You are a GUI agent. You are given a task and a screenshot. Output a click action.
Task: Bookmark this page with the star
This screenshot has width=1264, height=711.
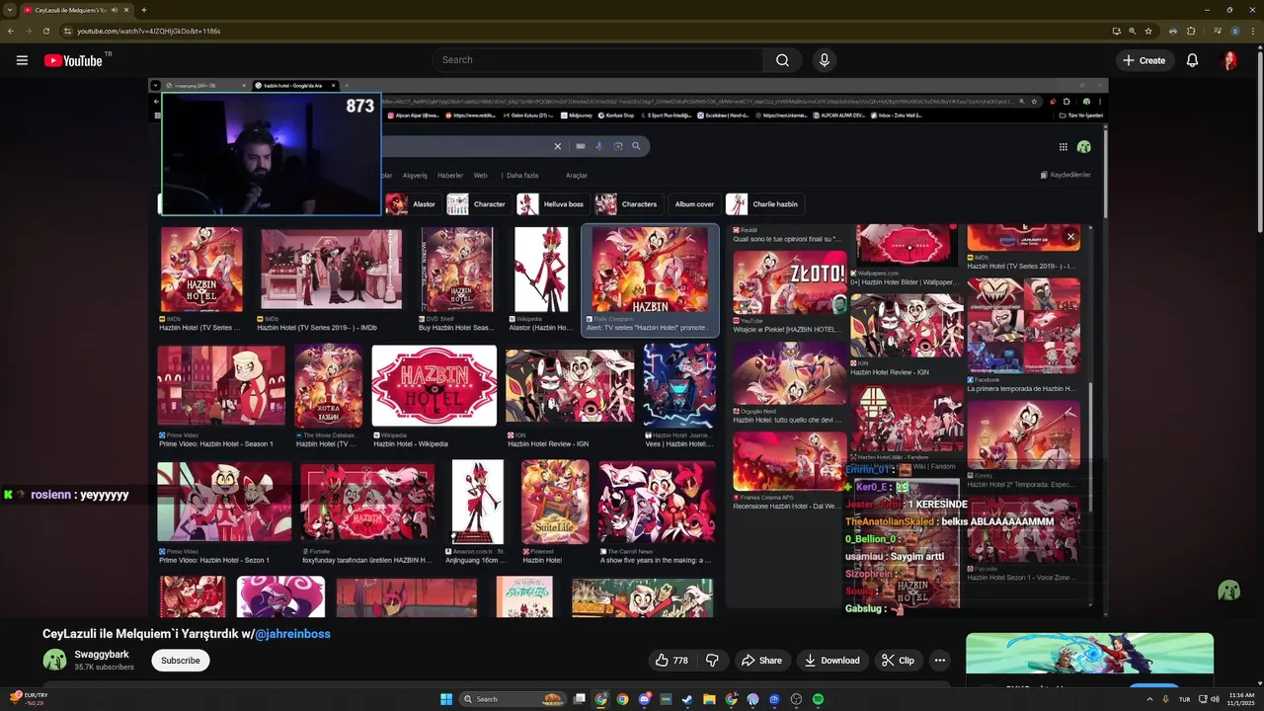(1148, 31)
